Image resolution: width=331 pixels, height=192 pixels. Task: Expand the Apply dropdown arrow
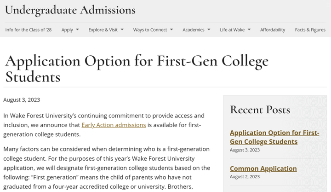(x=77, y=30)
